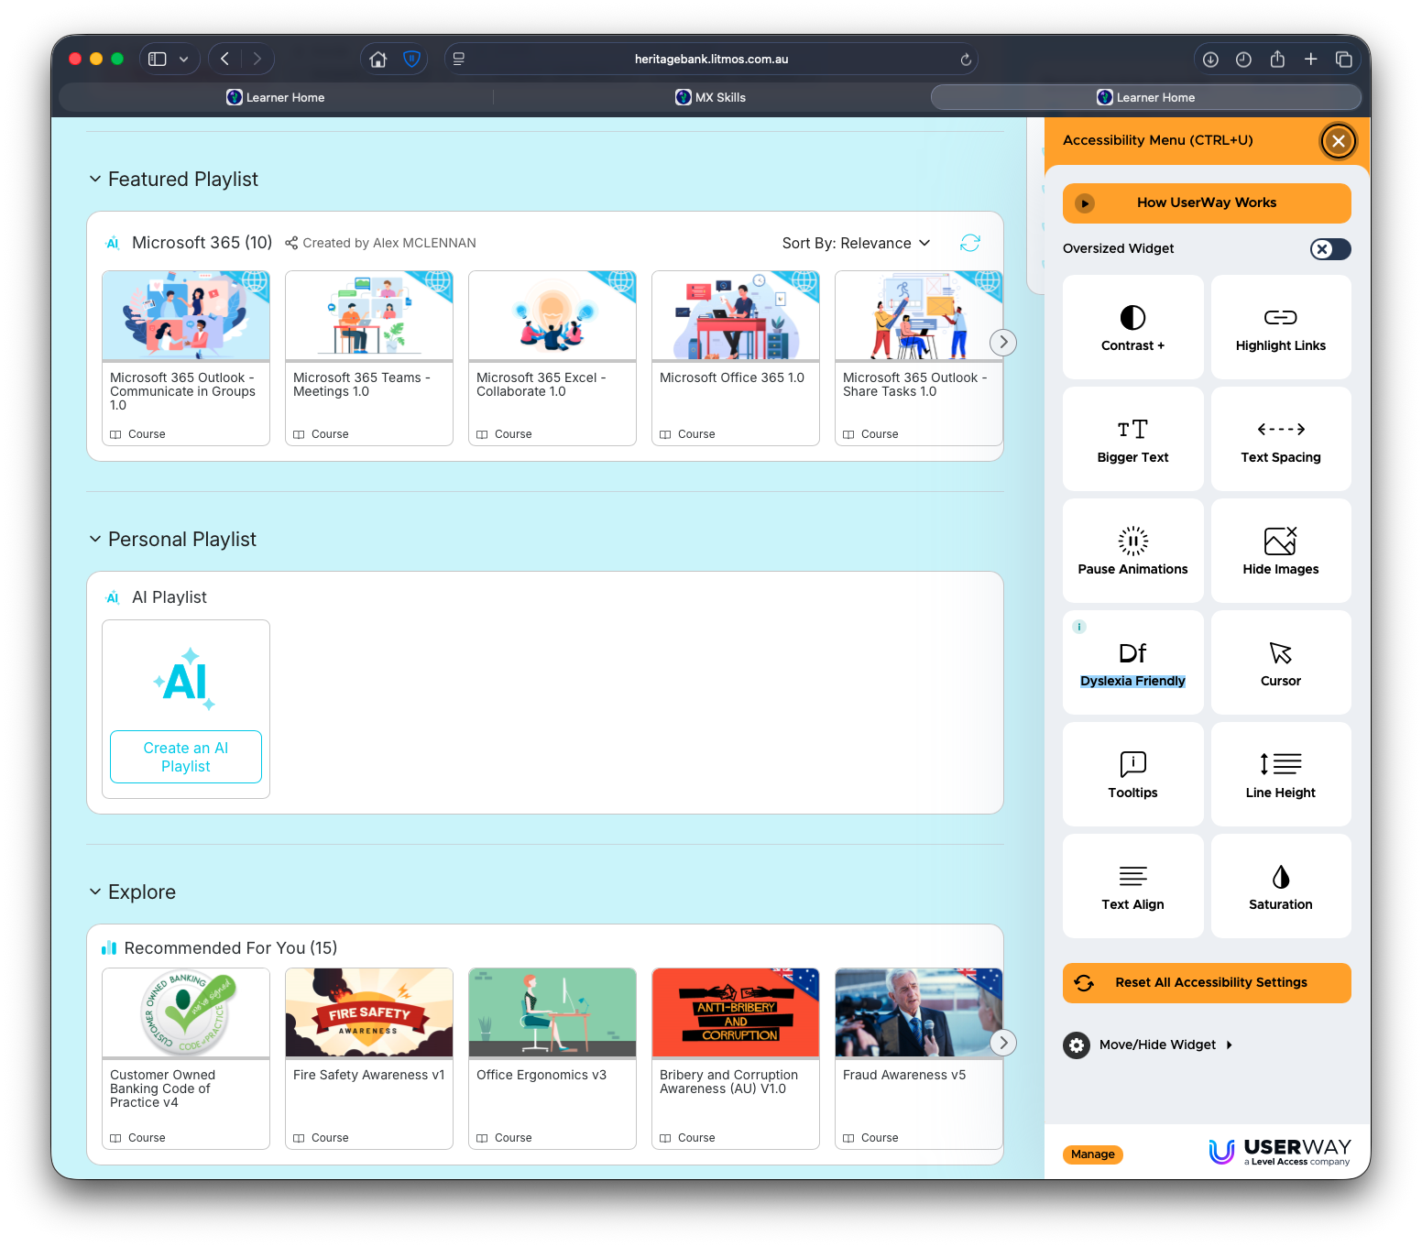Click the Microsoft 365 (10) heading
This screenshot has width=1422, height=1247.
(202, 243)
